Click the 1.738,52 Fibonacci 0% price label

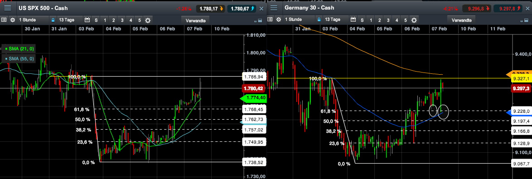(255, 162)
